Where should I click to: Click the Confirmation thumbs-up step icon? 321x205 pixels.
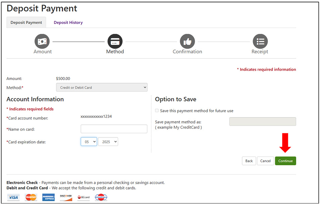tap(187, 42)
